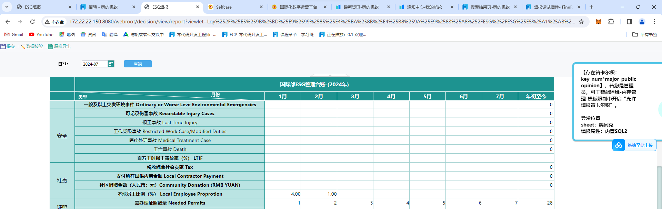
Task: Open the 零代码开发工程师 bookmark
Action: pos(193,34)
